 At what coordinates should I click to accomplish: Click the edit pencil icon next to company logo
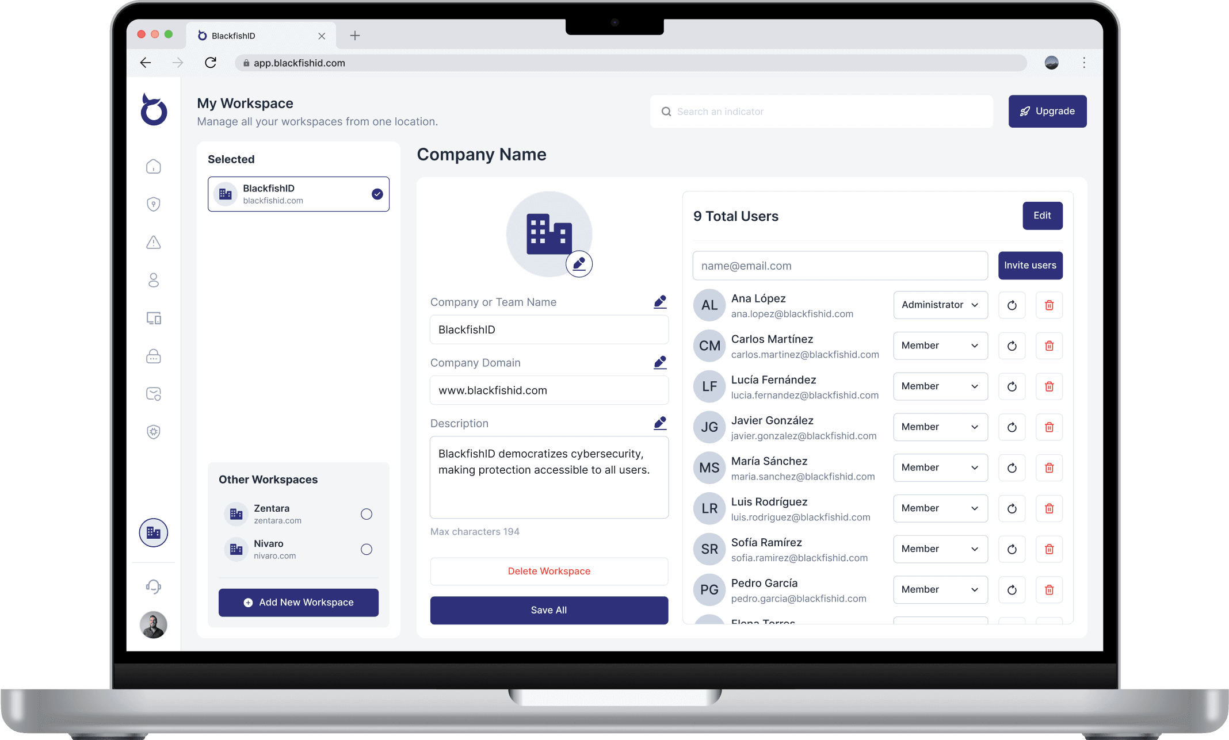579,265
